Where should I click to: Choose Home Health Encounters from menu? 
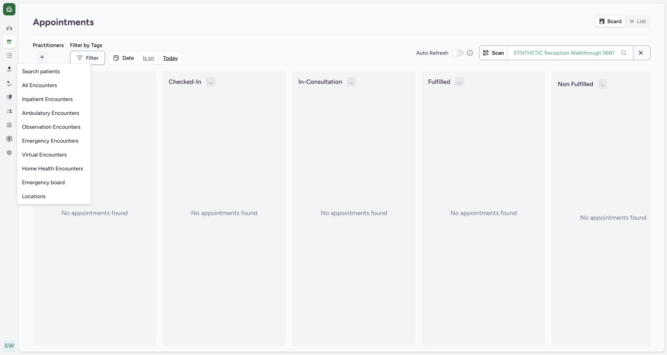pos(54,168)
